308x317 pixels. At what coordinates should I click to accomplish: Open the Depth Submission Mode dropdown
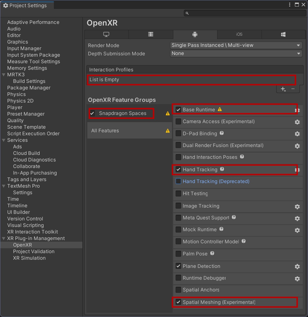tap(236, 54)
